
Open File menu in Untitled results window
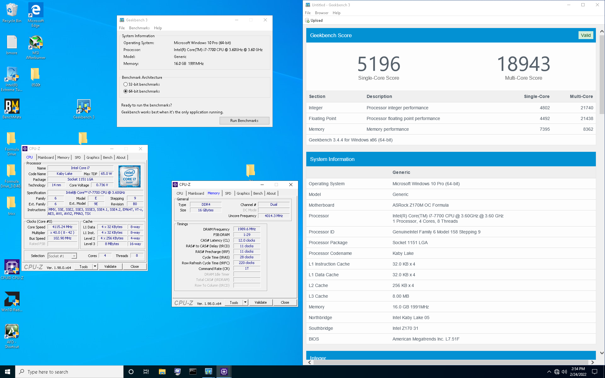(x=308, y=13)
